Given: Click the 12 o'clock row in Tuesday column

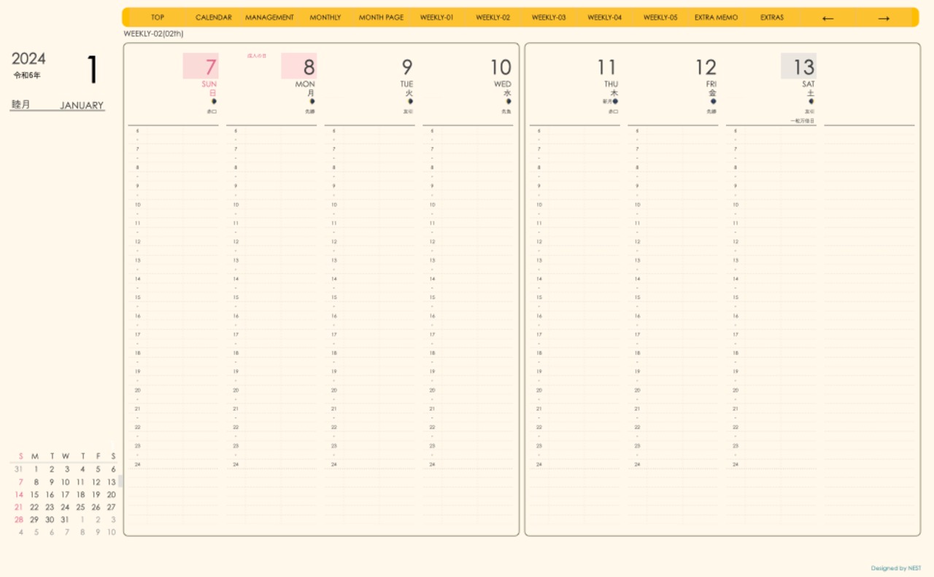Looking at the screenshot, I should point(369,241).
